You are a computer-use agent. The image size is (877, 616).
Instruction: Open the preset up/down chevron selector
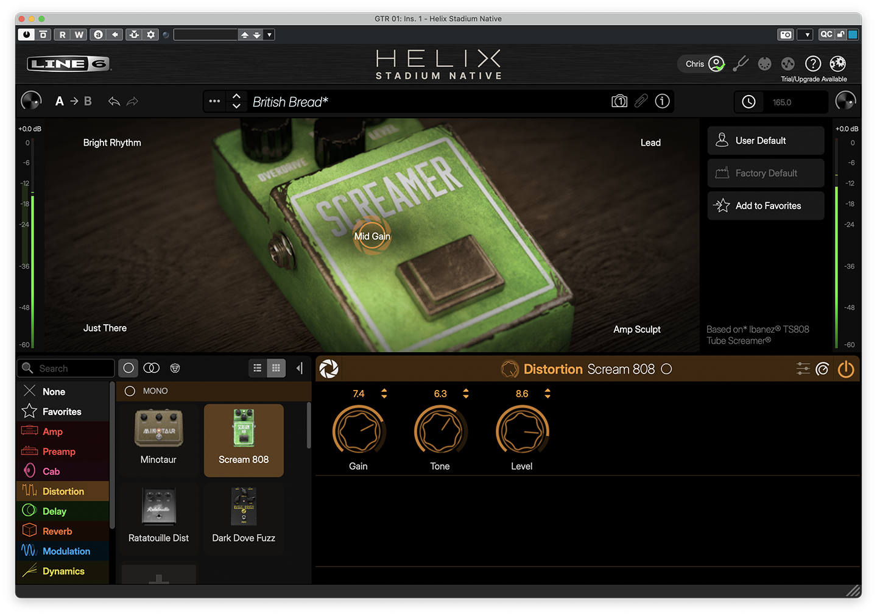[237, 101]
